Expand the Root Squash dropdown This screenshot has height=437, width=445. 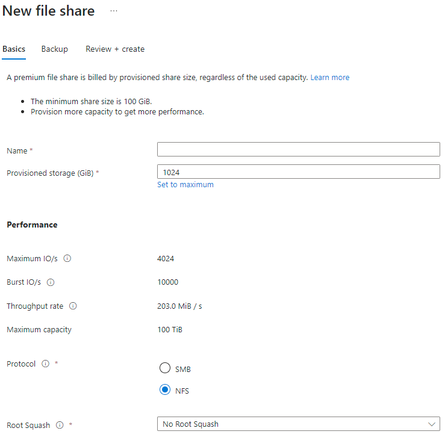(298, 424)
